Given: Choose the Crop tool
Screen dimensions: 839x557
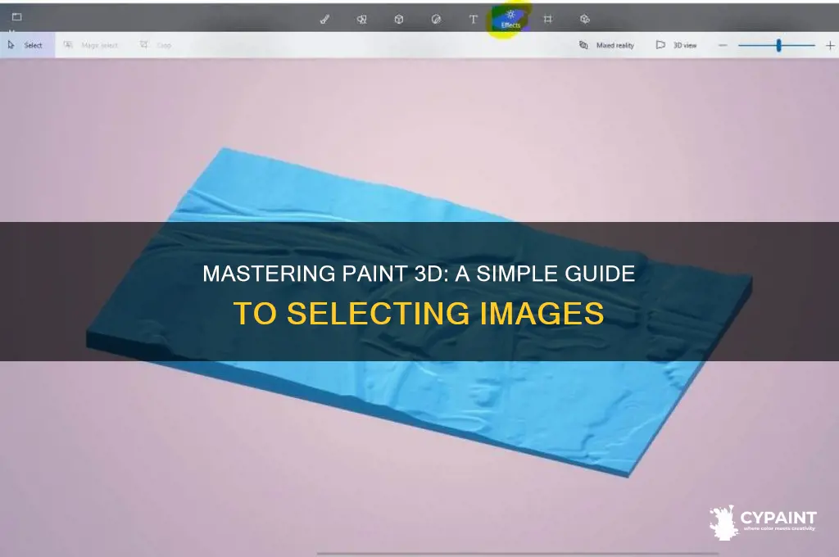Looking at the screenshot, I should [x=156, y=46].
